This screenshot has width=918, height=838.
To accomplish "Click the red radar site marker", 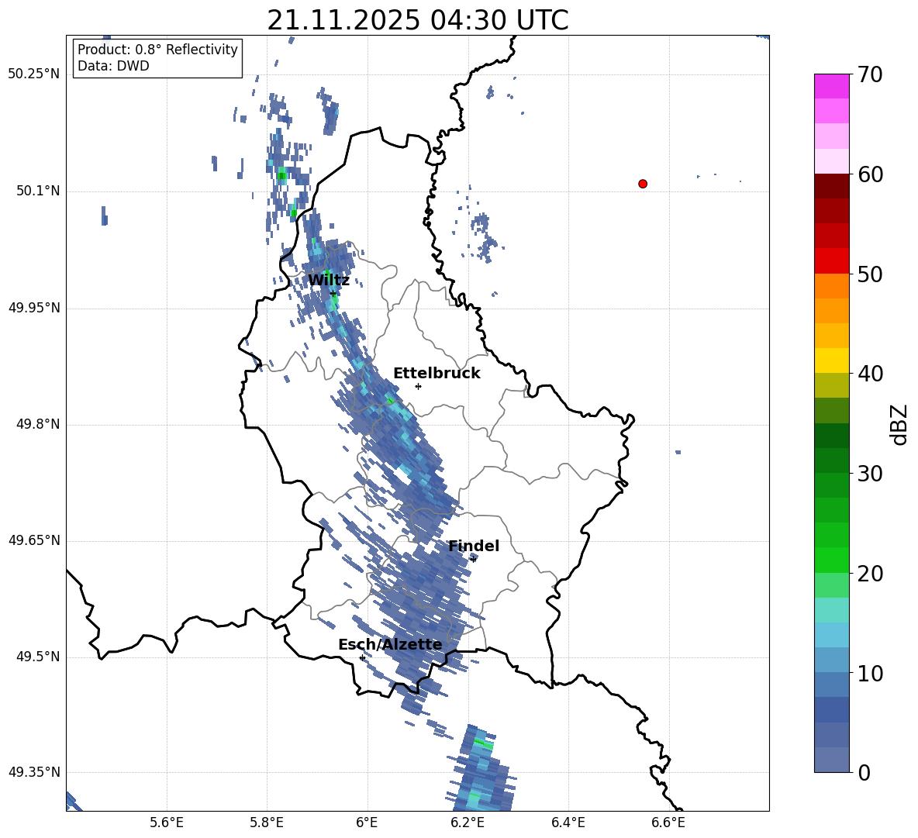I will tap(643, 184).
